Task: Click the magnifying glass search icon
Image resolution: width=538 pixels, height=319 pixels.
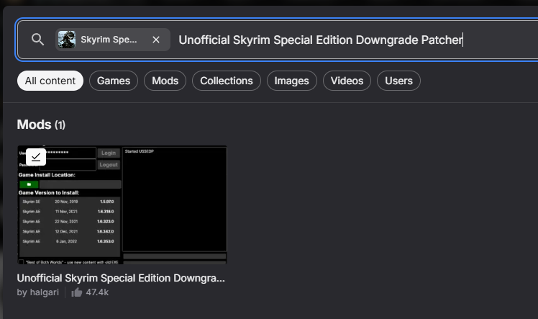Action: (x=37, y=40)
